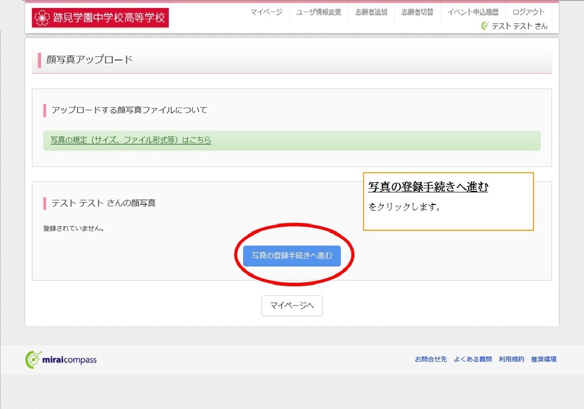
Task: Open イベント申込履歴 from the top menu
Action: 473,12
